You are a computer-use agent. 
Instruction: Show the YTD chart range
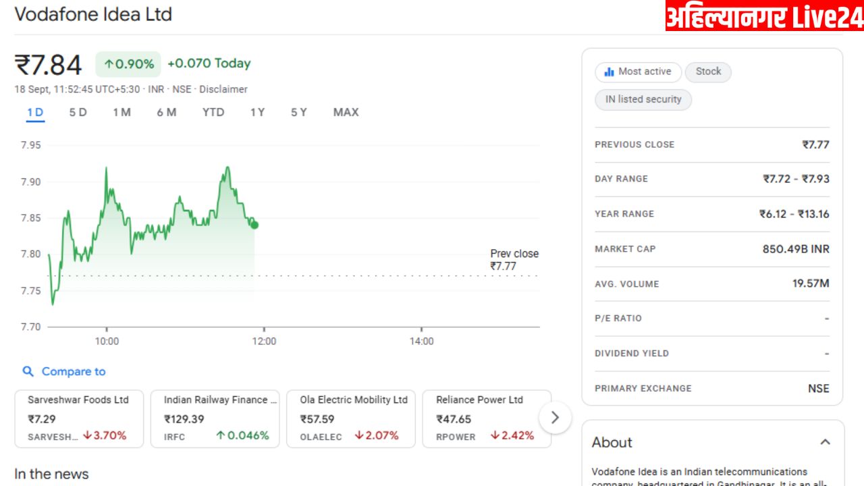click(x=213, y=112)
